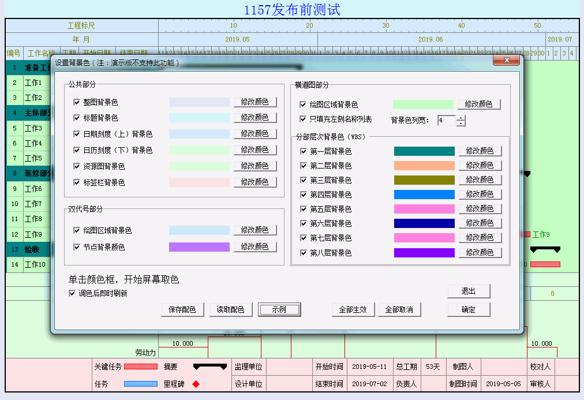
Task: Select row 9 工作6 in Gantt table
Action: coord(28,189)
